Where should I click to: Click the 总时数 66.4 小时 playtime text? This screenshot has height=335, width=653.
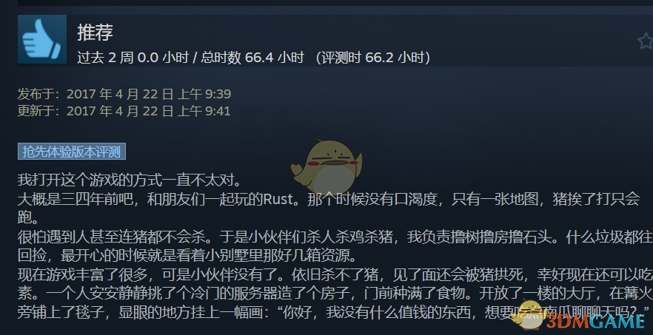(x=252, y=58)
